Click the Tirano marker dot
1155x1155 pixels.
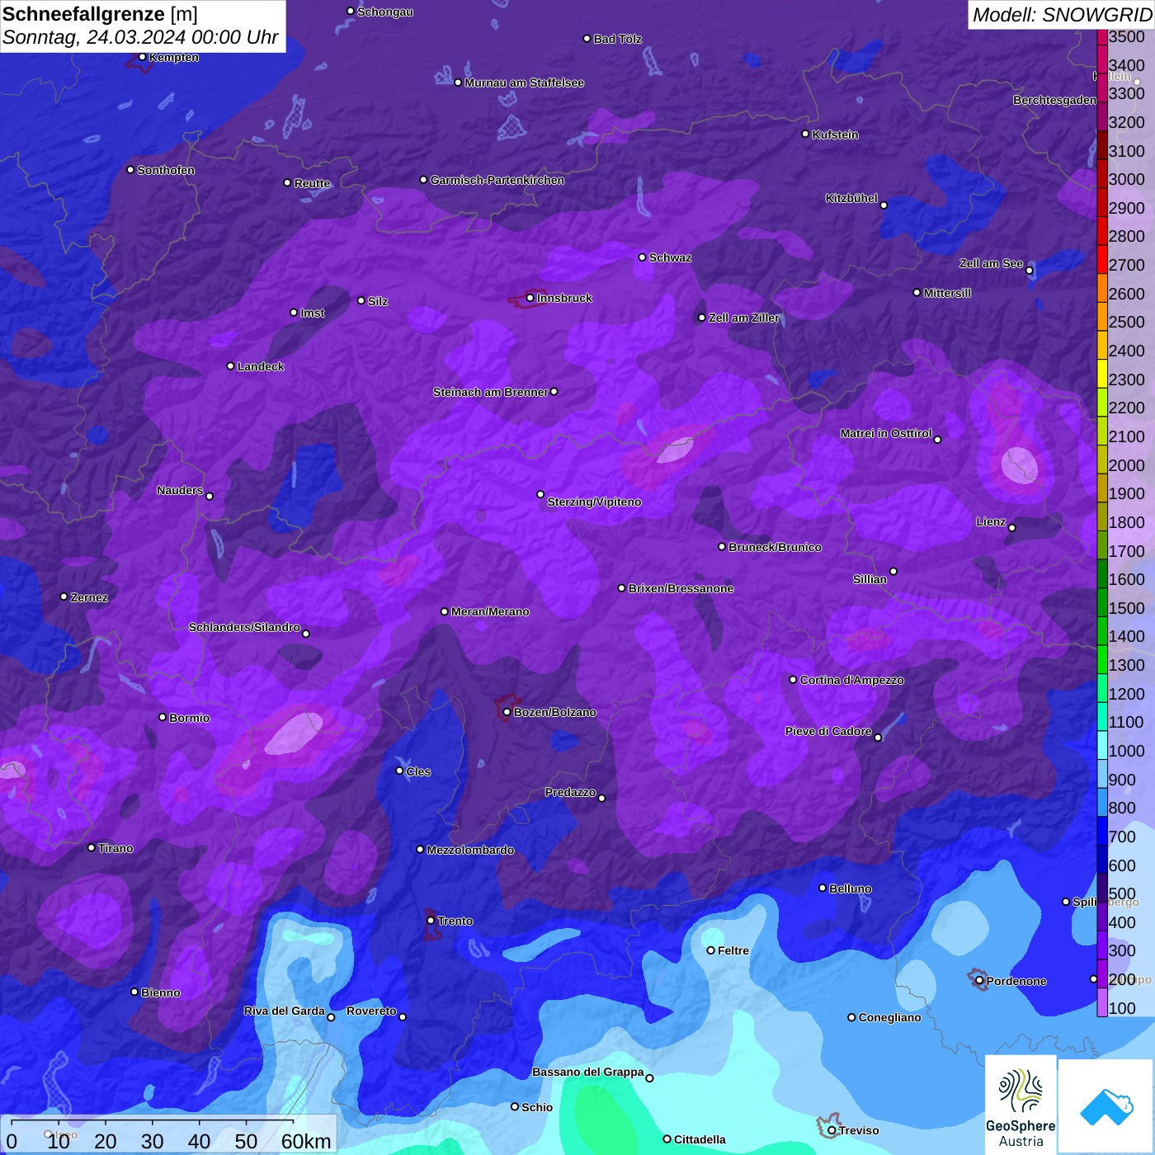coord(92,847)
